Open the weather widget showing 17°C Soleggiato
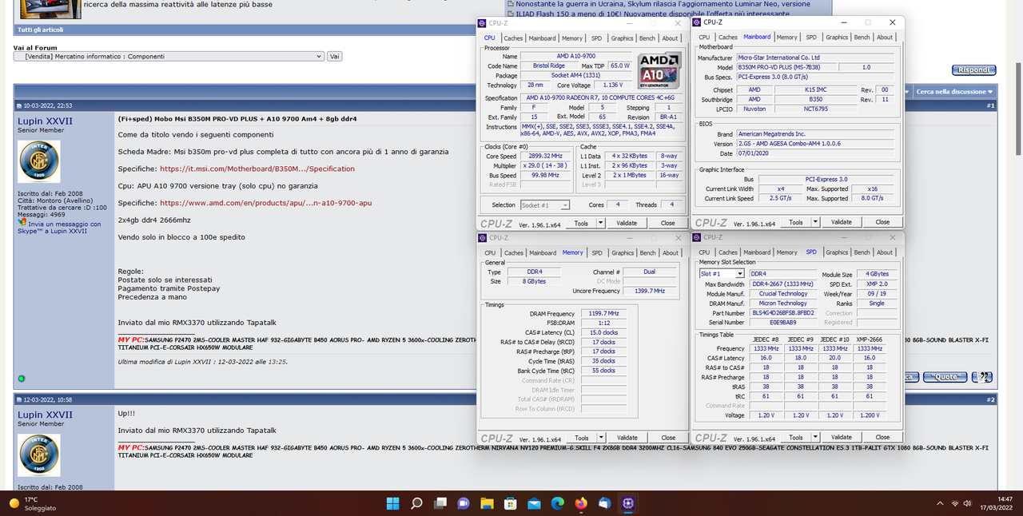 coord(34,503)
